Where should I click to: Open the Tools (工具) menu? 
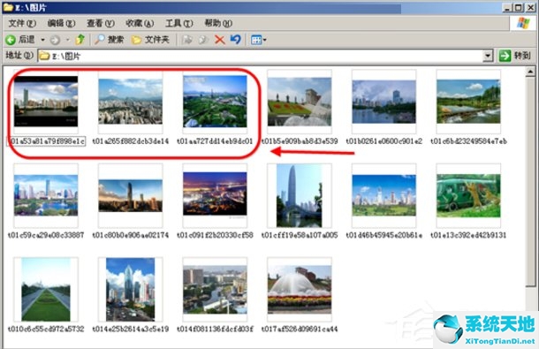pyautogui.click(x=178, y=23)
